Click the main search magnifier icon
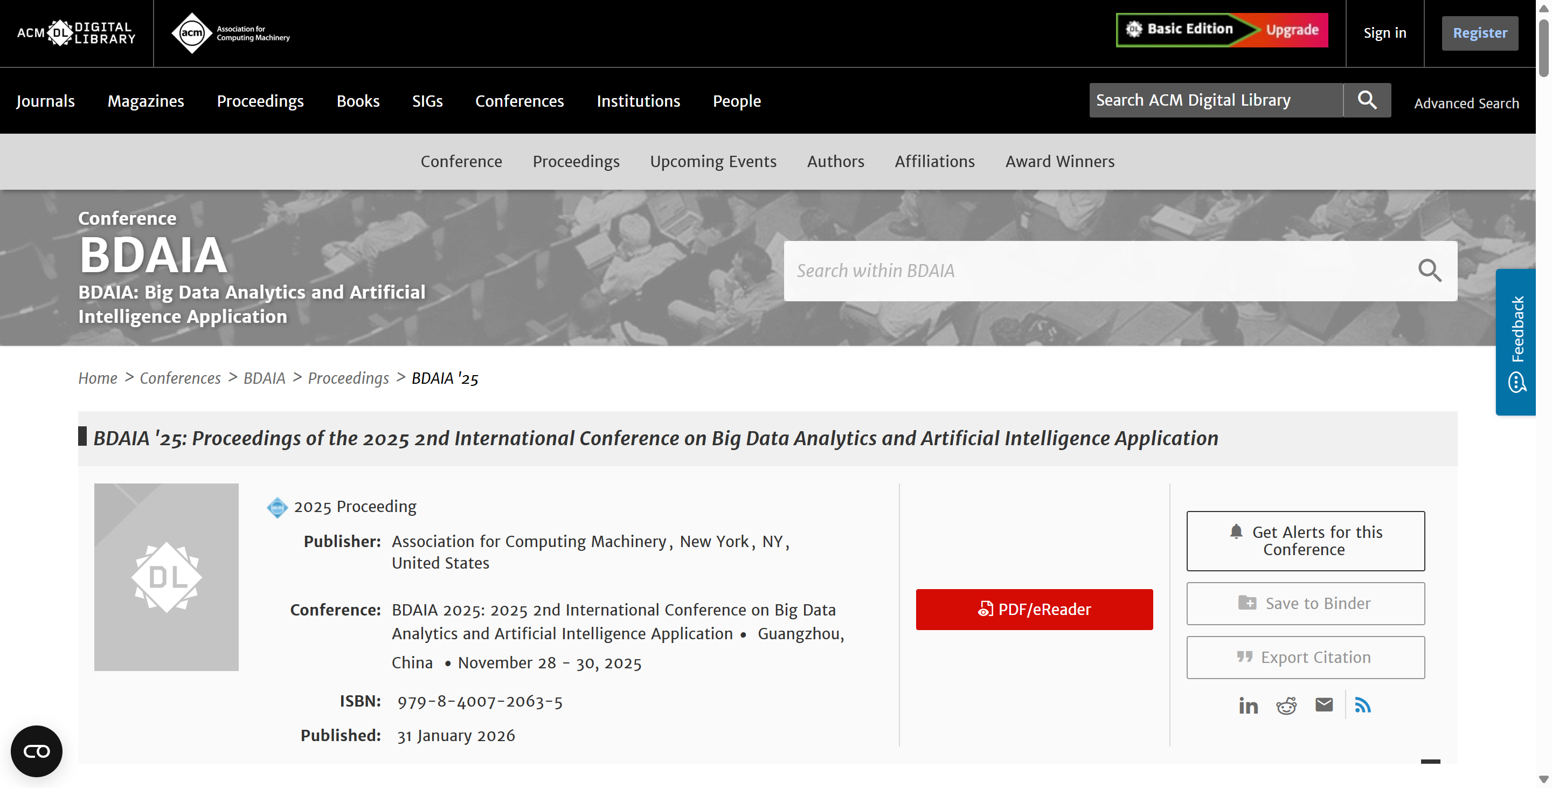 point(1367,100)
